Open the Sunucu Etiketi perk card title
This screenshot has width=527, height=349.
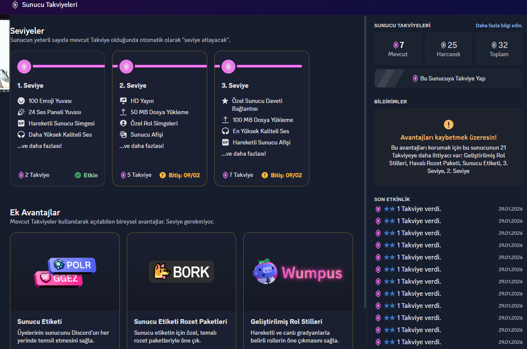click(39, 322)
